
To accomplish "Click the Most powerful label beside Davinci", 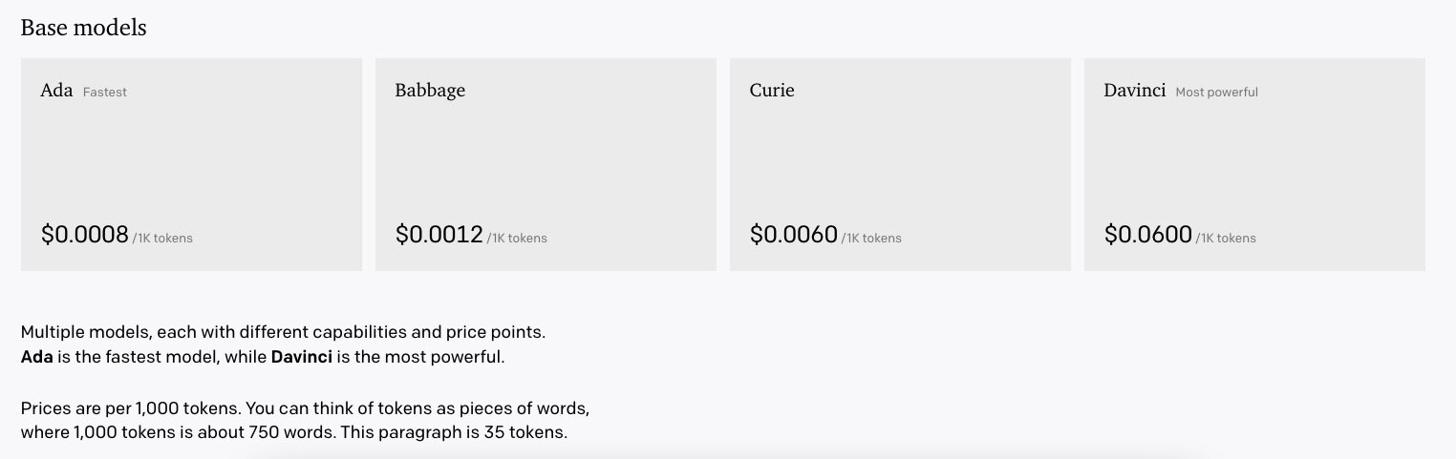I will [1216, 93].
